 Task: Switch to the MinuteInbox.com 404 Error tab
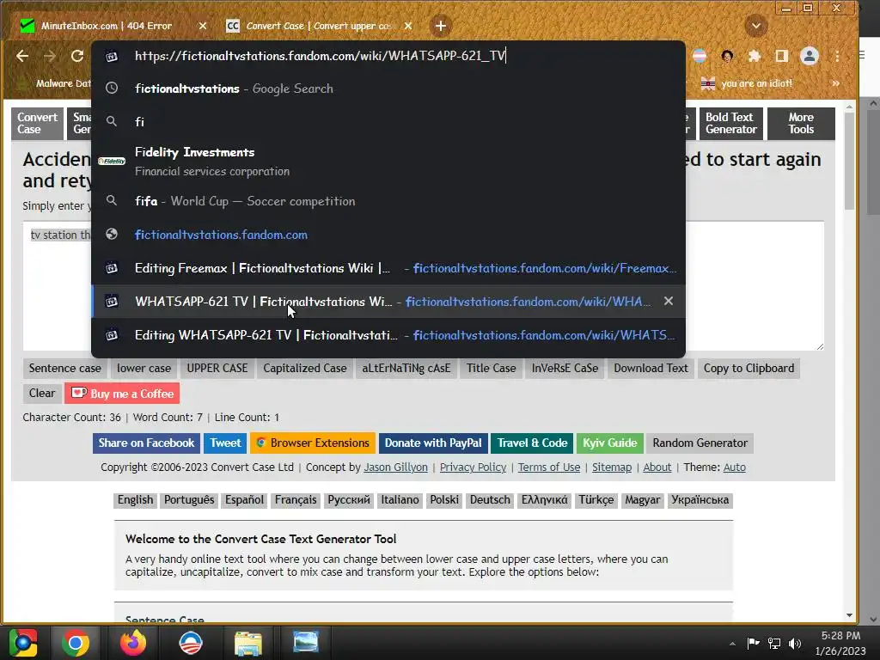coord(107,26)
